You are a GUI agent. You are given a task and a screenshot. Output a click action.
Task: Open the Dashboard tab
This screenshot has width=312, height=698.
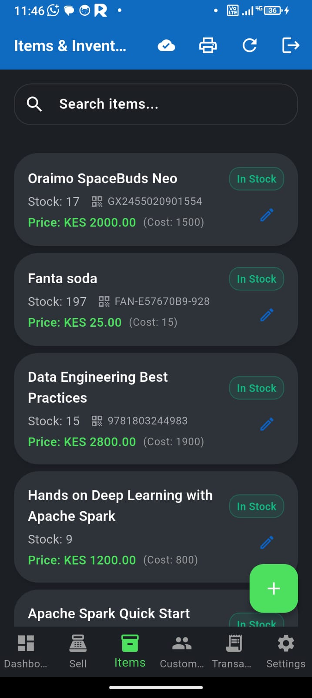[x=26, y=651]
